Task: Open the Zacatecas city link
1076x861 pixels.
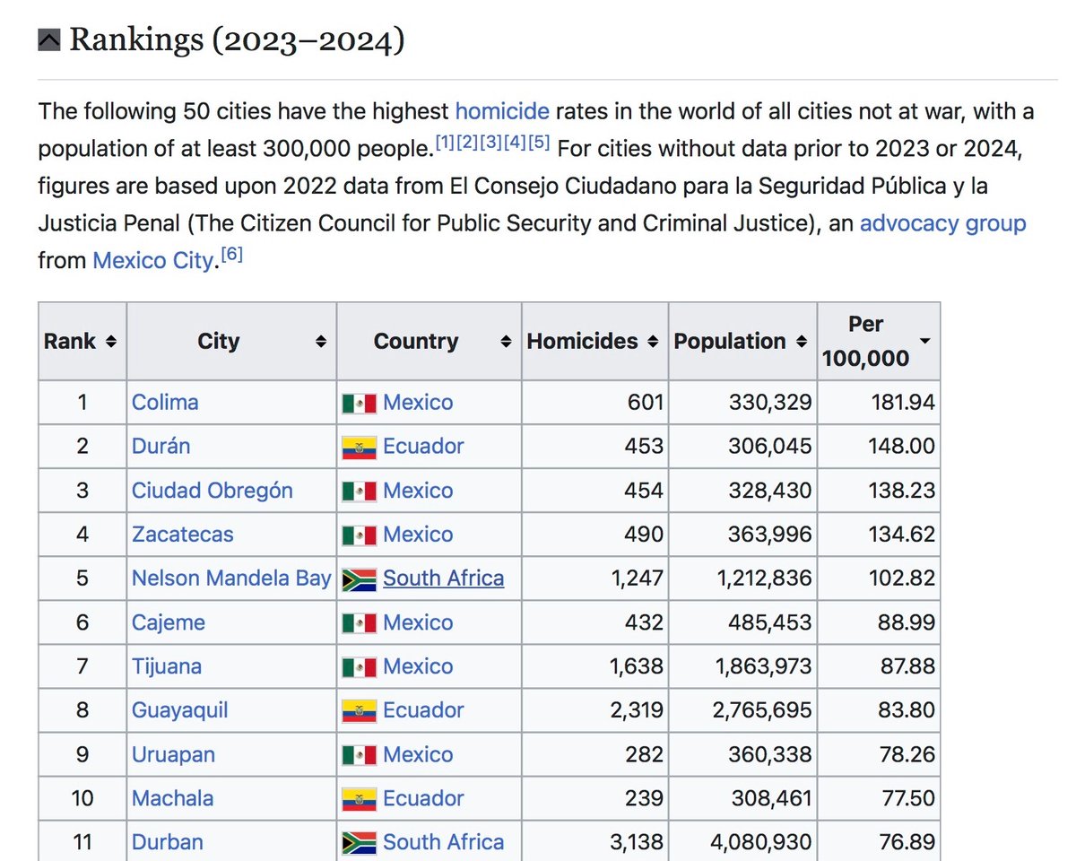Action: (182, 535)
